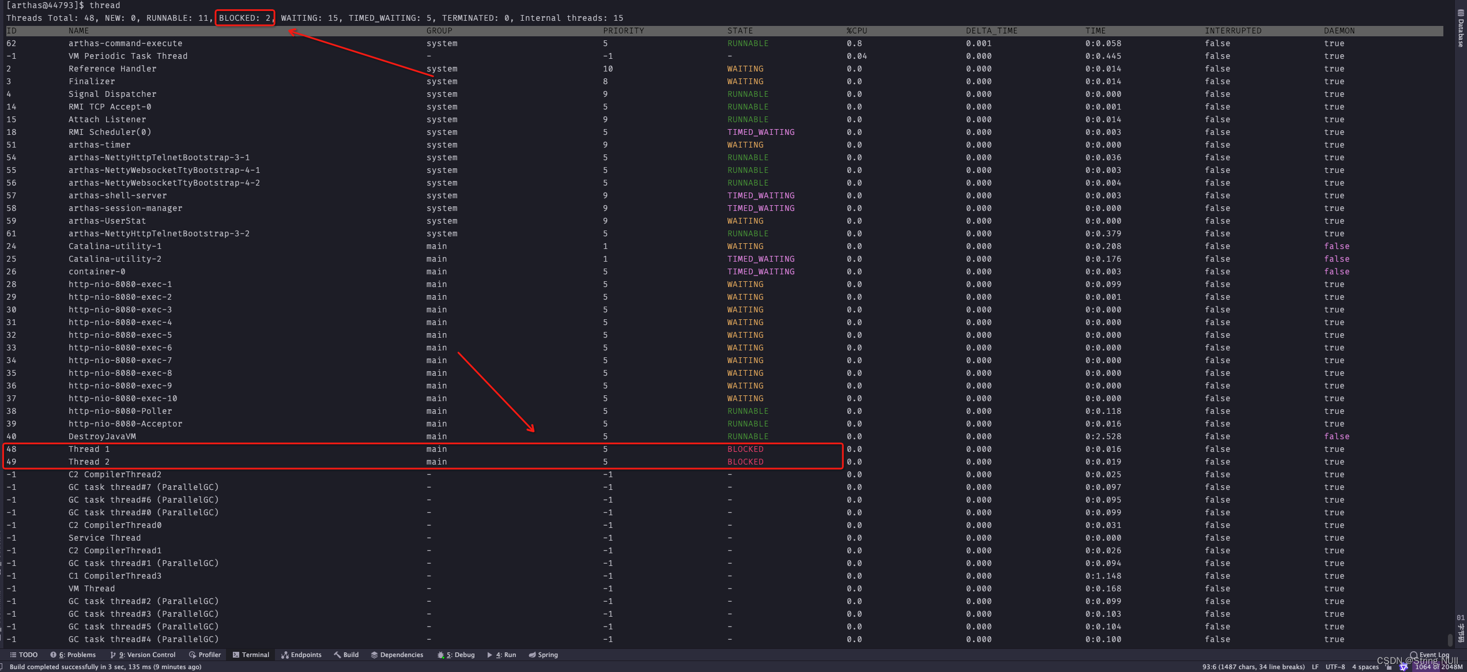Open the Profiler tool window

point(205,655)
